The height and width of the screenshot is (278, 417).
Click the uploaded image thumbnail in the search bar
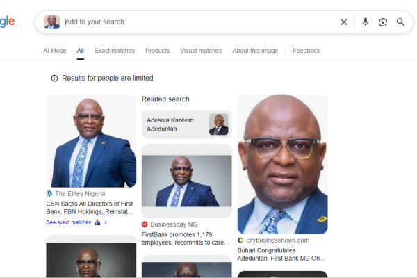51,22
